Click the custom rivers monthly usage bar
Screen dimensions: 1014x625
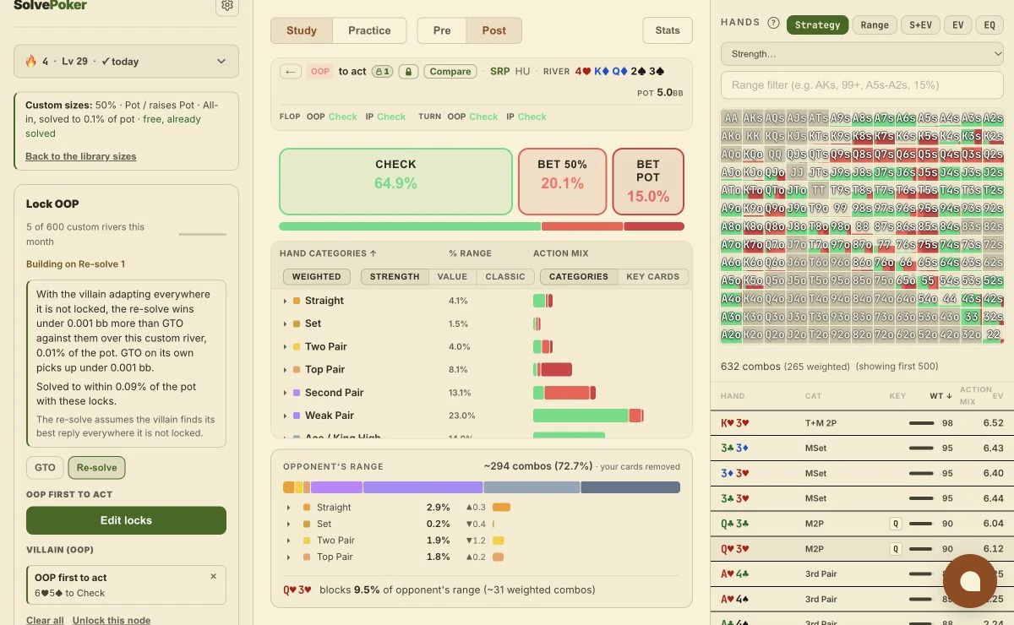pos(203,234)
